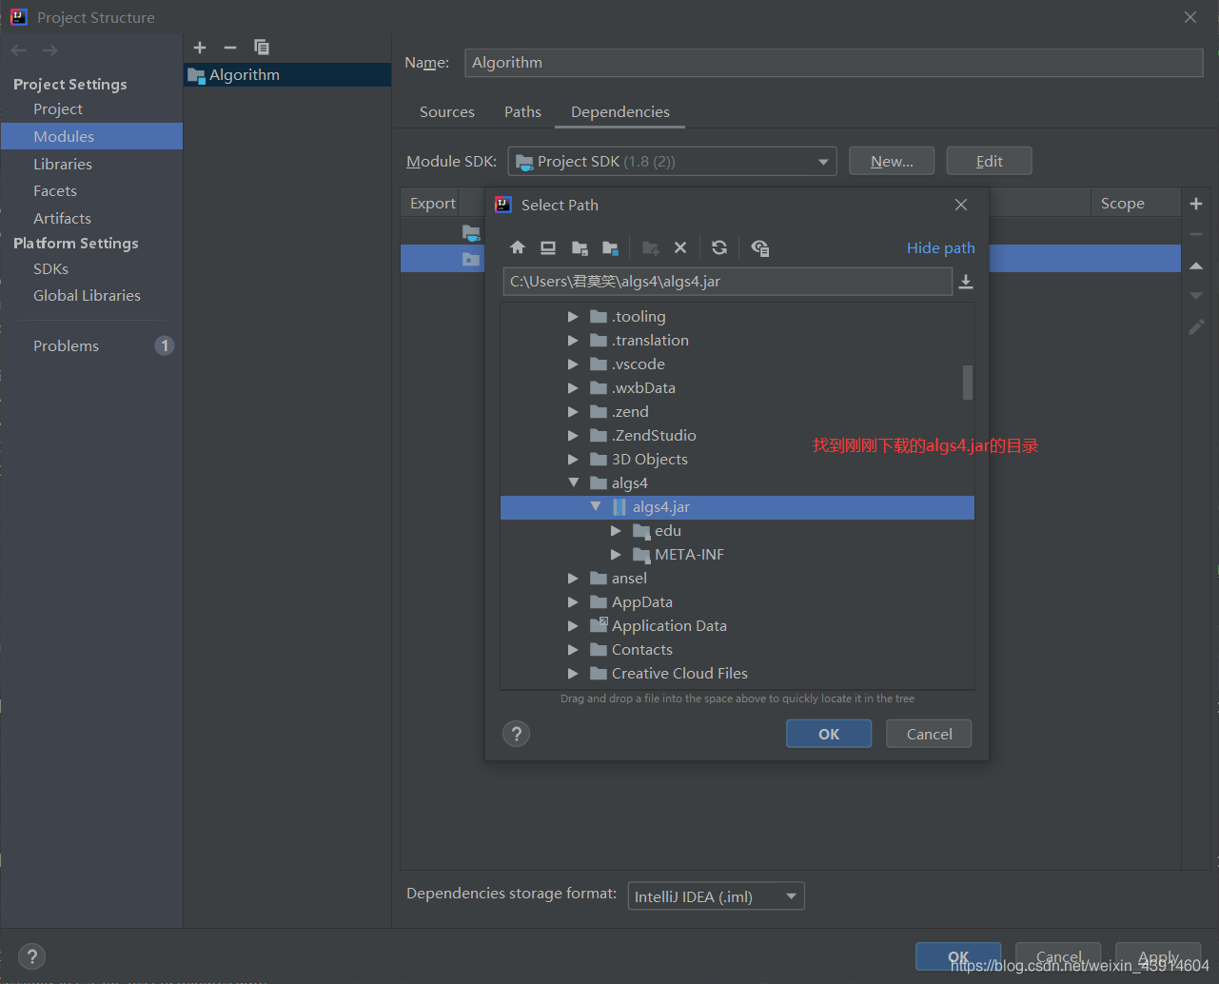
Task: Open the Module SDK dropdown
Action: 672,162
